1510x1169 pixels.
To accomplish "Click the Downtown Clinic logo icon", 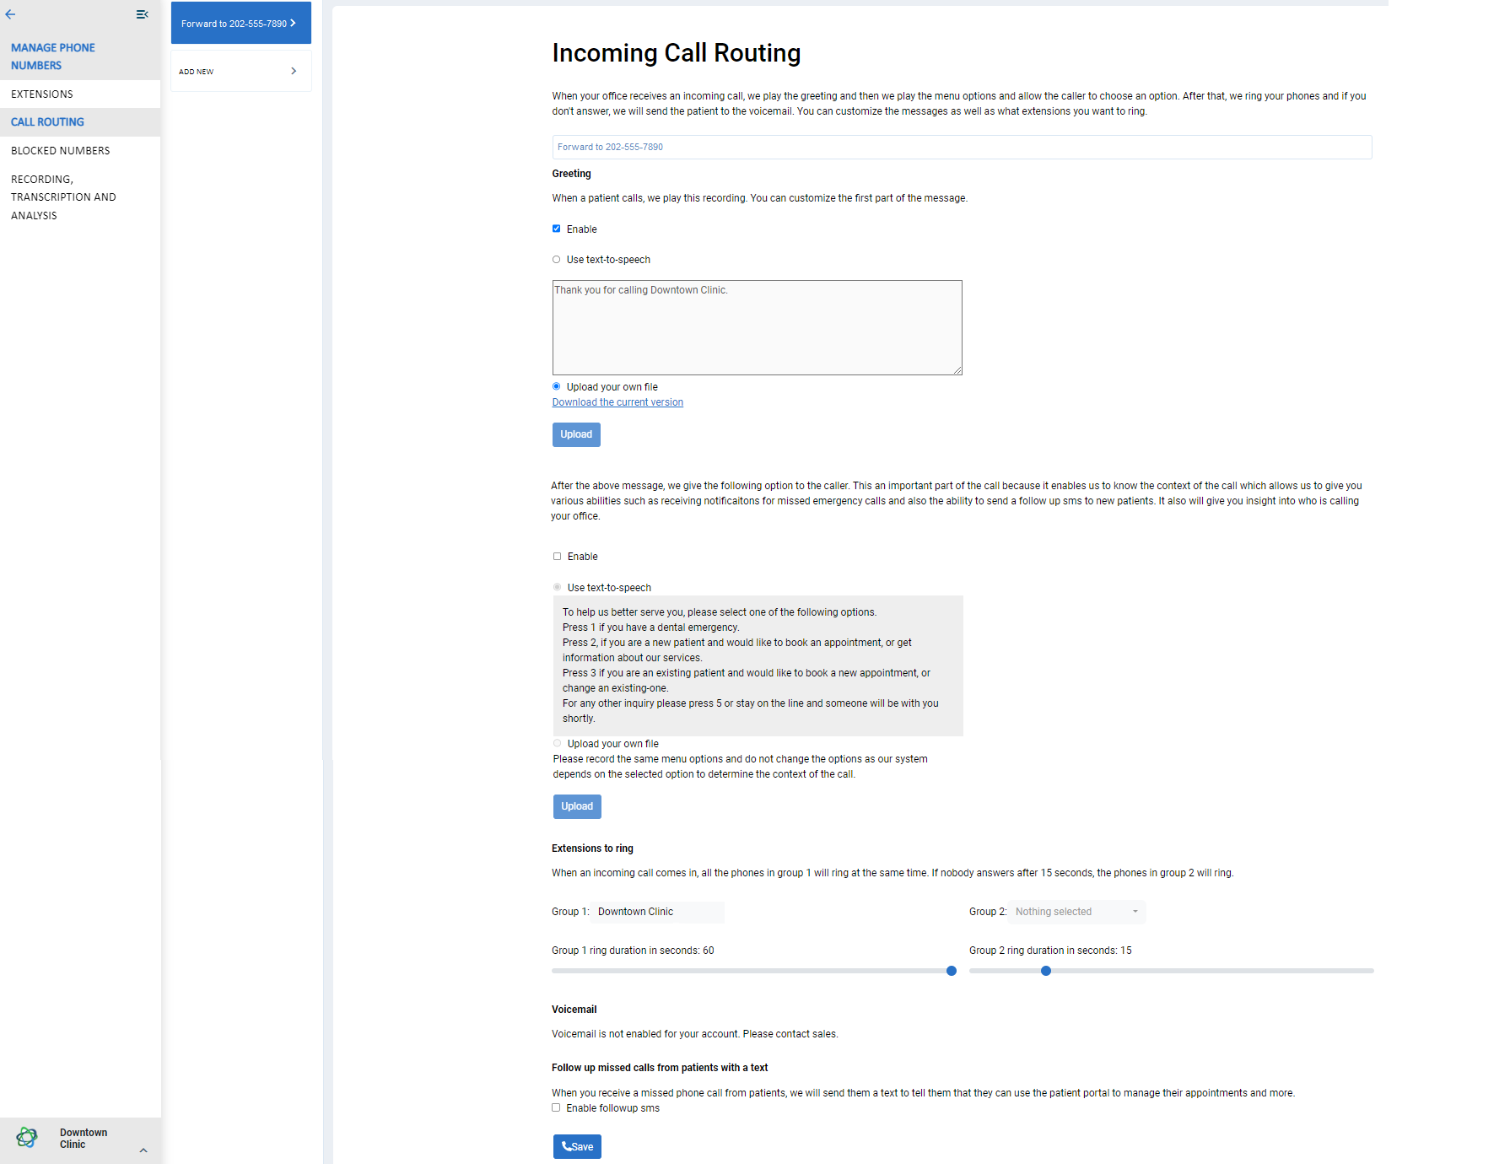I will 27,1138.
